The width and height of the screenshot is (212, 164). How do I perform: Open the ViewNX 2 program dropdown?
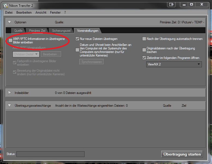(x=174, y=64)
